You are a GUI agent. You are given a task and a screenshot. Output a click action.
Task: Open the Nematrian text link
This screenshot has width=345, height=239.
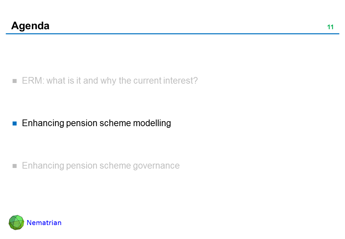click(x=44, y=223)
